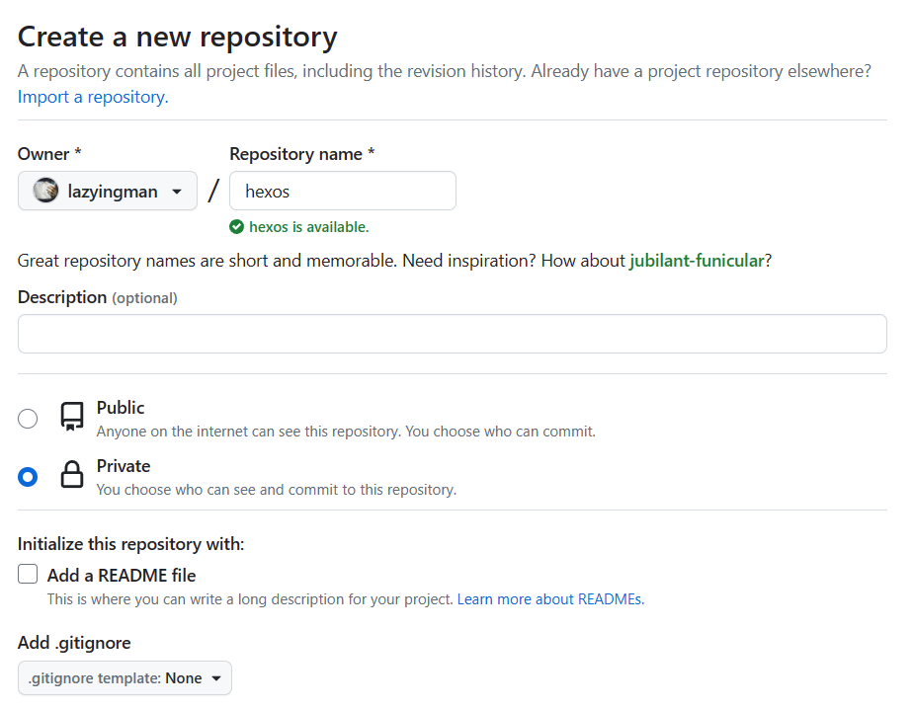Click into the Description text box
Image resolution: width=913 pixels, height=709 pixels.
452,334
